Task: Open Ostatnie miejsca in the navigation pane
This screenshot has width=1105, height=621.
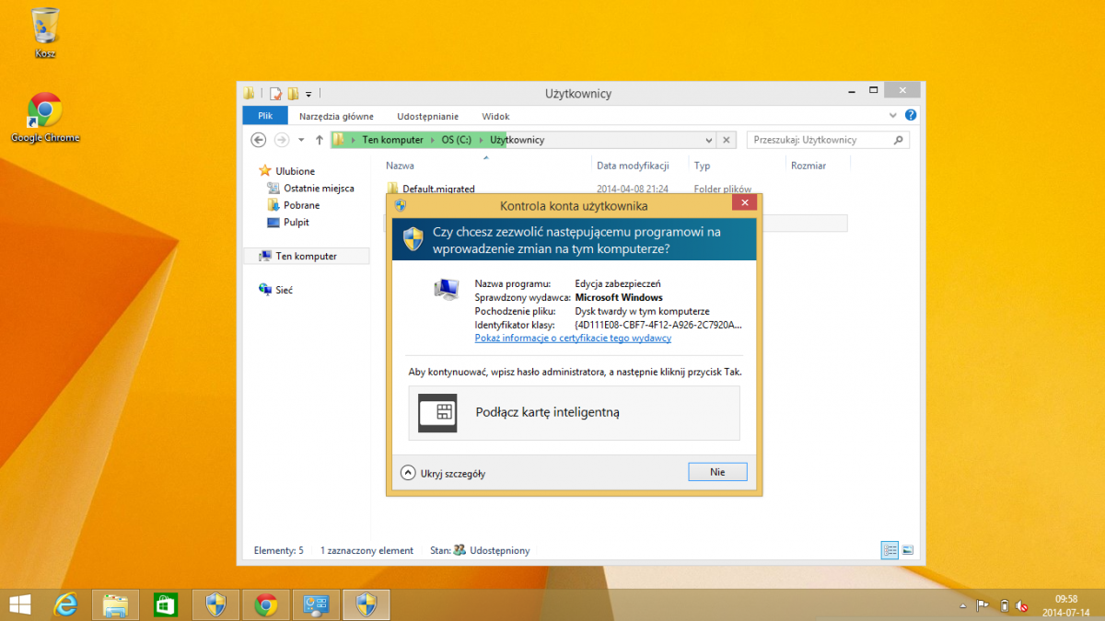Action: coord(309,188)
